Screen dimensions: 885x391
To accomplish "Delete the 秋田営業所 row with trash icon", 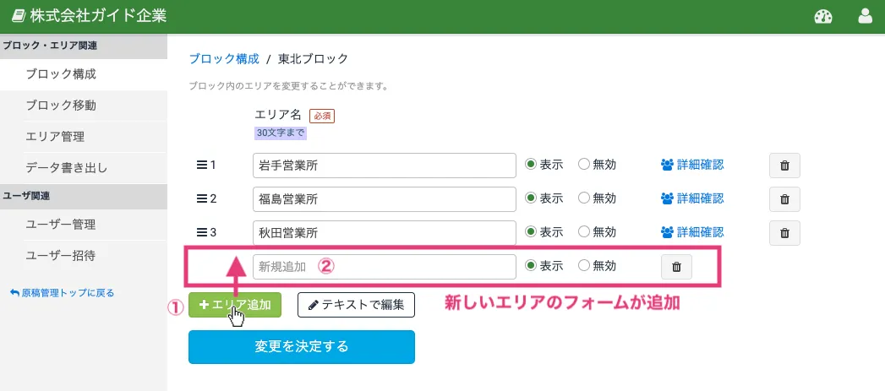I will tap(784, 232).
